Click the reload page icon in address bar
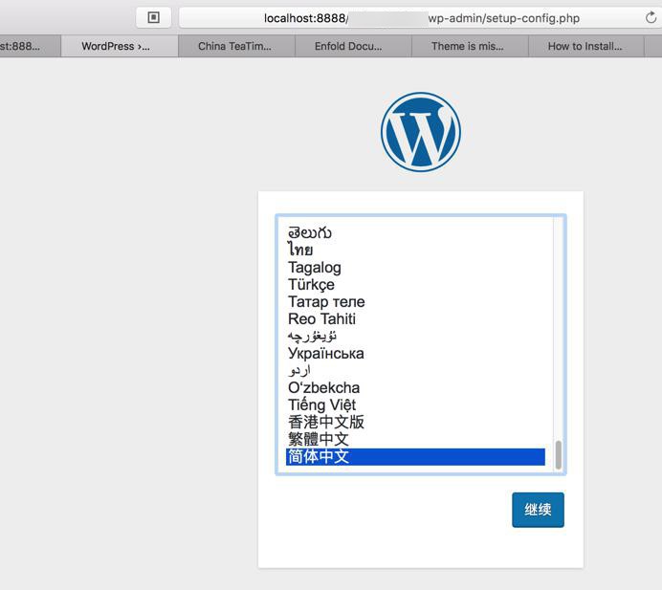The image size is (662, 590). point(651,18)
